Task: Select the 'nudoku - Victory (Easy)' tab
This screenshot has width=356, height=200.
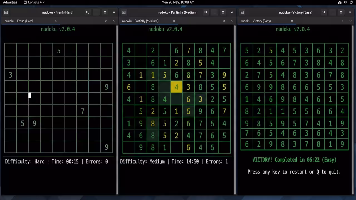Action: tap(267, 21)
